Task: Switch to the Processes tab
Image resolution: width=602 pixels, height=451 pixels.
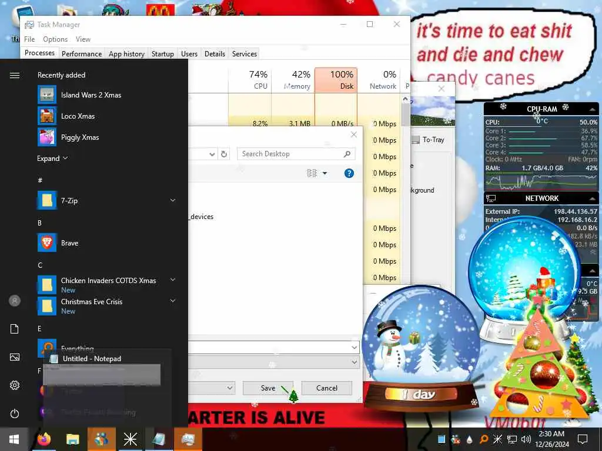Action: click(x=39, y=53)
